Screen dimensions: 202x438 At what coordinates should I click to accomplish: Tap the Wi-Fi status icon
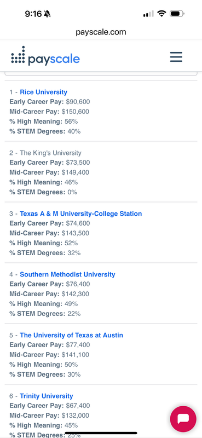point(161,13)
